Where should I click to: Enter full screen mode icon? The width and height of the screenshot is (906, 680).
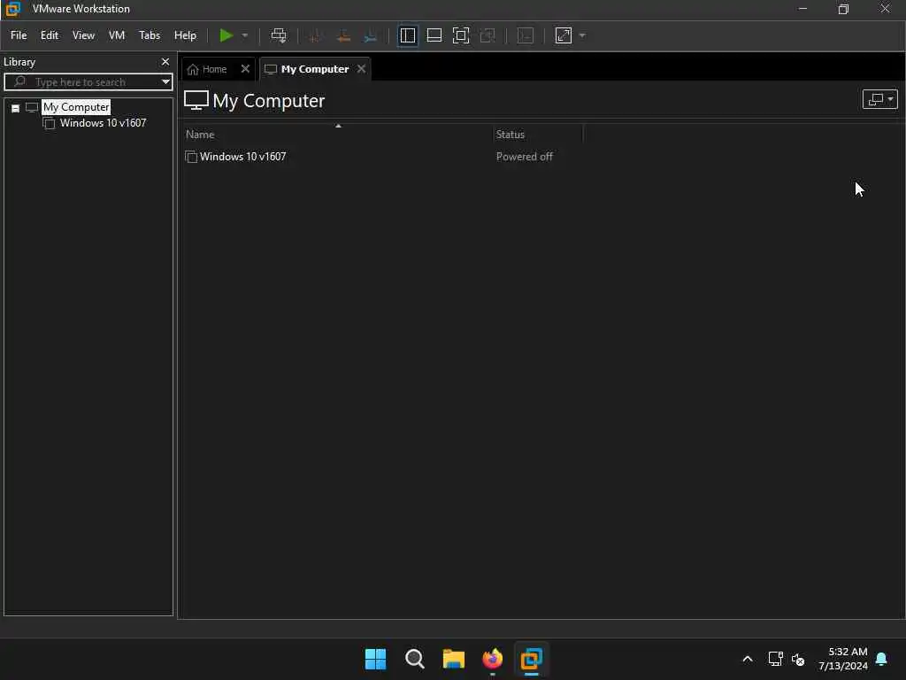(x=460, y=35)
